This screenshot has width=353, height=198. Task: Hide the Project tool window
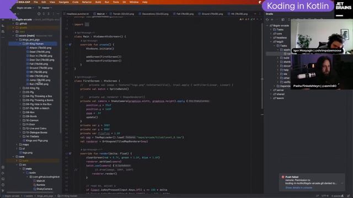pos(58,14)
